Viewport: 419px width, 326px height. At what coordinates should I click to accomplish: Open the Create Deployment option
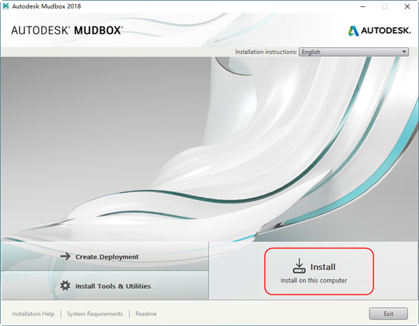click(105, 257)
